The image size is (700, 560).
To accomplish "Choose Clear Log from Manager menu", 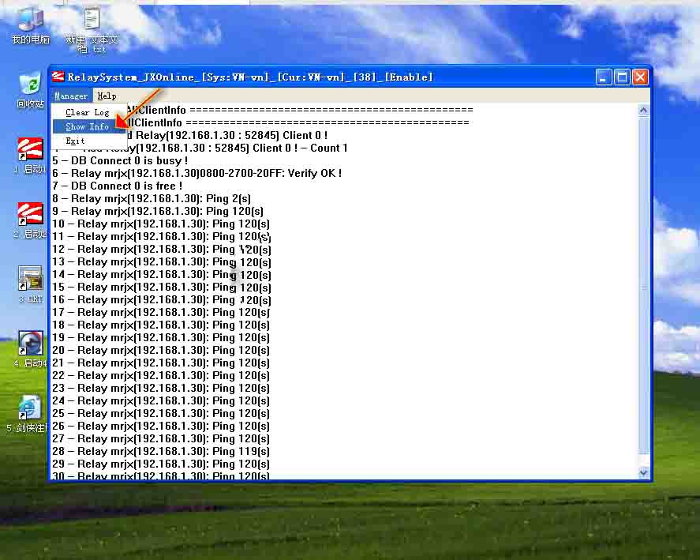I will 88,113.
